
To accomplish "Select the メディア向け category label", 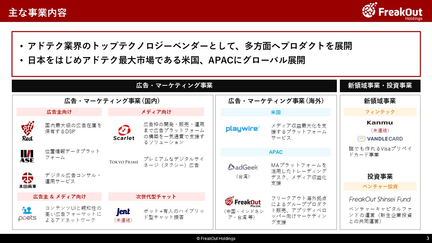I will click(x=156, y=112).
